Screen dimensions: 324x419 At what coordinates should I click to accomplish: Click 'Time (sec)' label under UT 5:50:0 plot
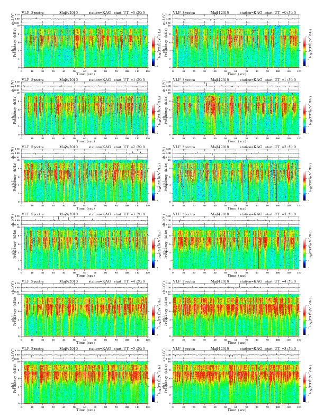click(237, 410)
